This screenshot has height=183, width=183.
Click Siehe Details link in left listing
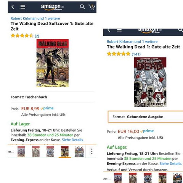point(73,140)
